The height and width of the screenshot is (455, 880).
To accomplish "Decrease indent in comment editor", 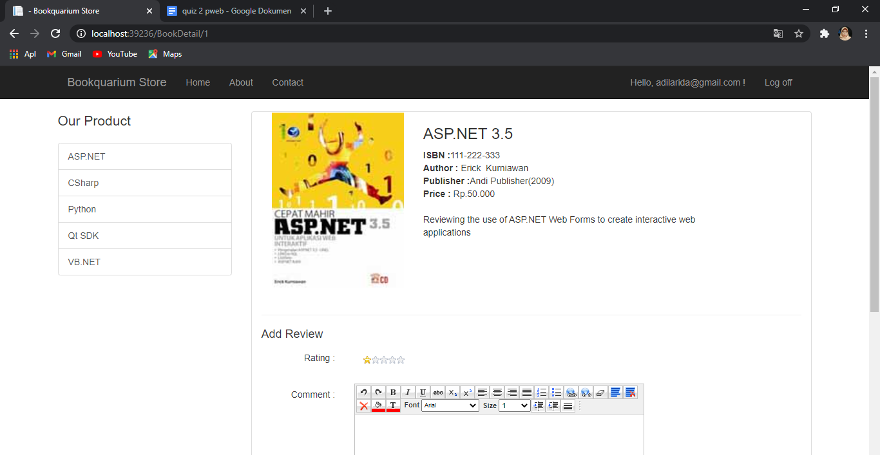I will [x=553, y=406].
